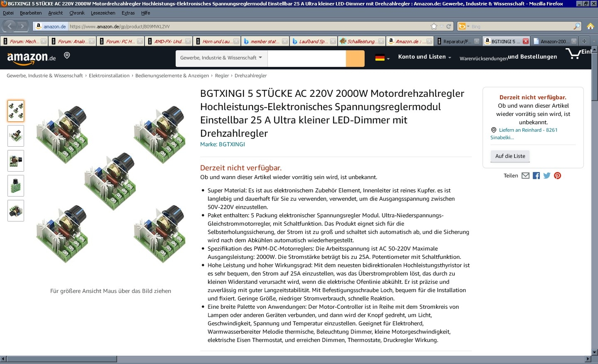Screen dimensions: 598x364
Task: Open the Chronik menu
Action: coord(77,13)
